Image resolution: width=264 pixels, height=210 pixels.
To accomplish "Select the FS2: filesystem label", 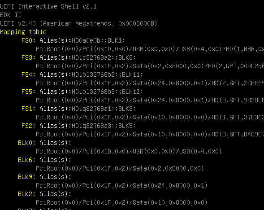I will click(x=28, y=126).
